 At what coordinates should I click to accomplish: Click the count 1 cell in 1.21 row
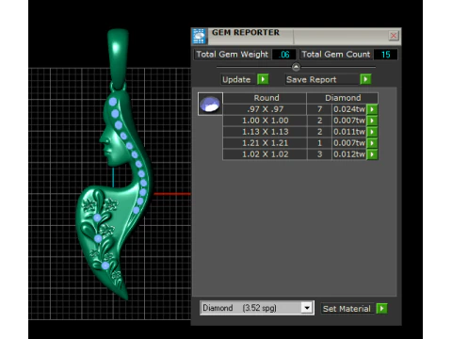tap(319, 143)
